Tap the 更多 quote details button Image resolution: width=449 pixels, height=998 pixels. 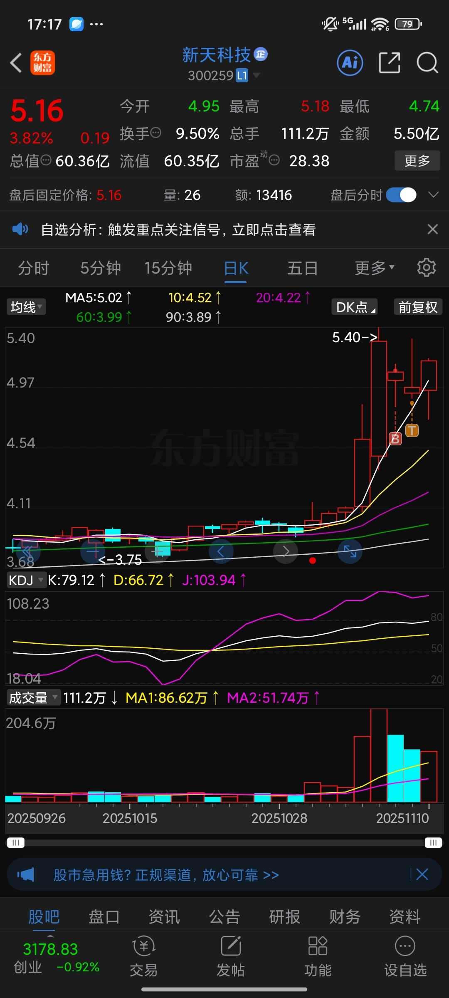click(417, 161)
